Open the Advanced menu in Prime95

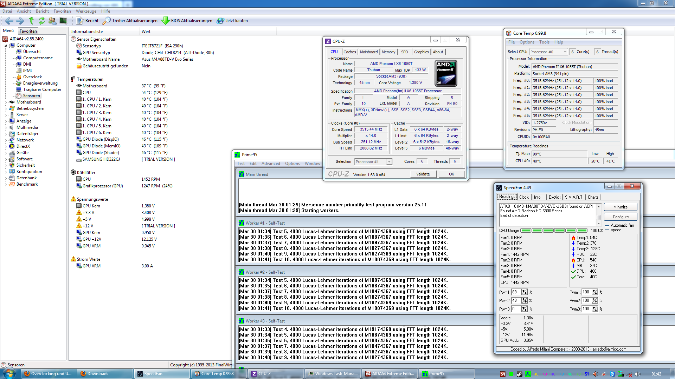click(270, 164)
